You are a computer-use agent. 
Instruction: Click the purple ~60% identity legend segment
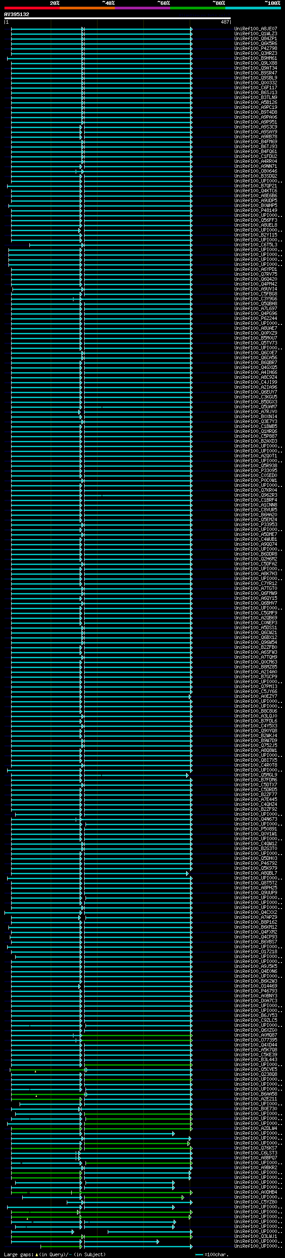142,8
